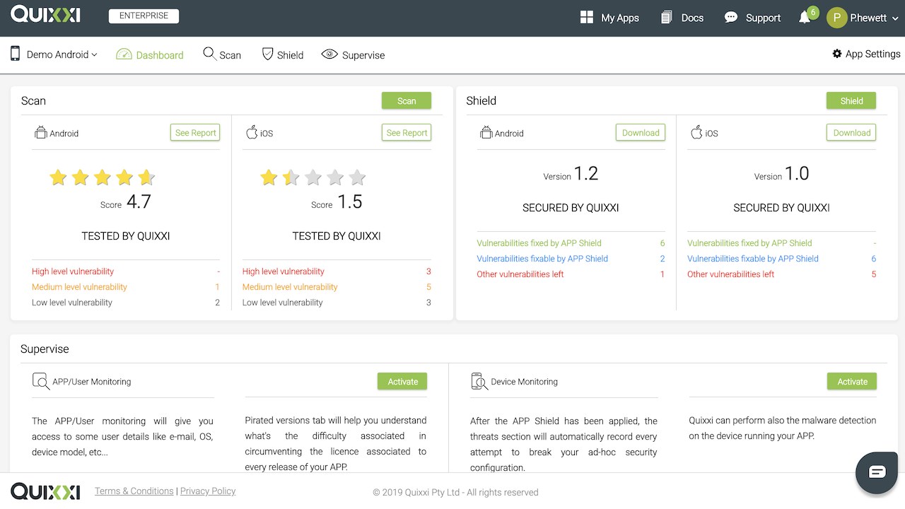Viewport: 905px width, 509px height.
Task: Click the Scan magnifier icon in navigation
Action: tap(209, 54)
